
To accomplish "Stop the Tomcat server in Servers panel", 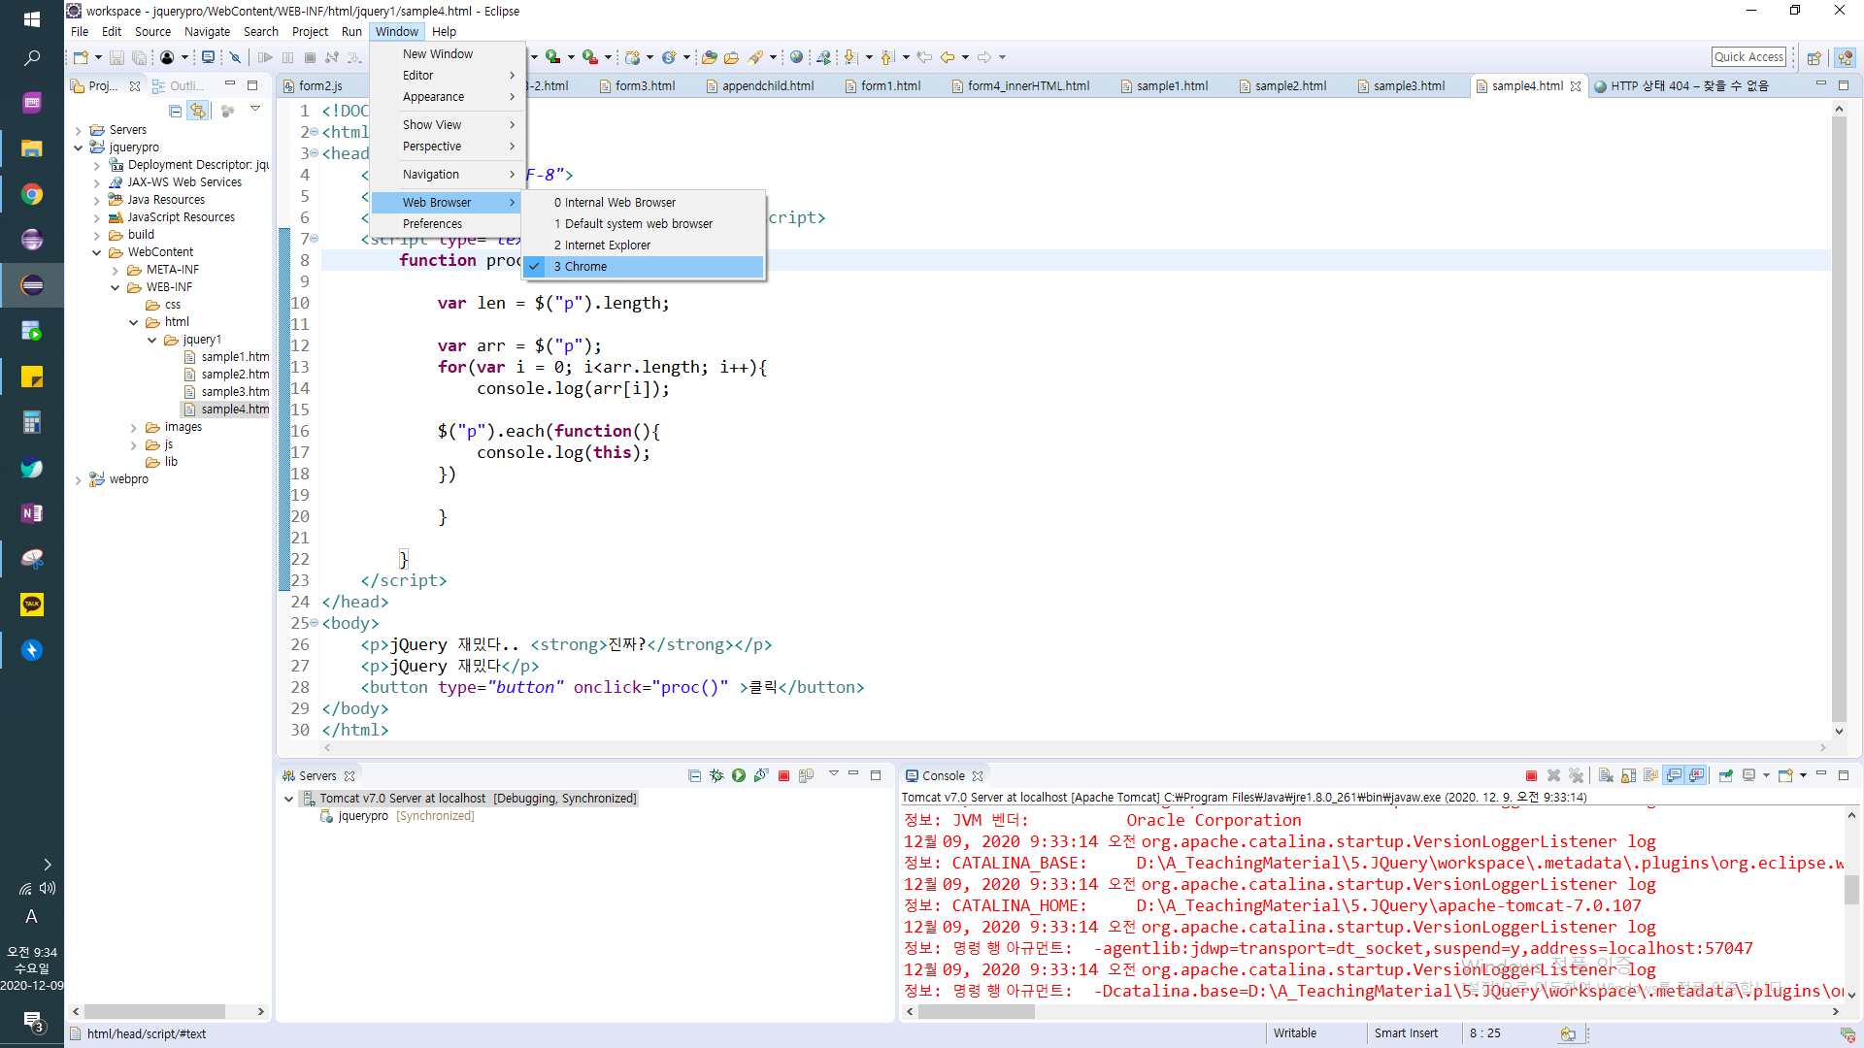I will click(x=783, y=775).
